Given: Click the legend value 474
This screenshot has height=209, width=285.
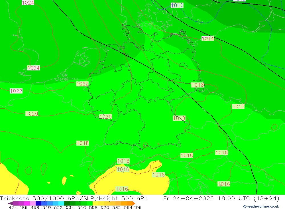Looking at the screenshot, I should pyautogui.click(x=13, y=208).
